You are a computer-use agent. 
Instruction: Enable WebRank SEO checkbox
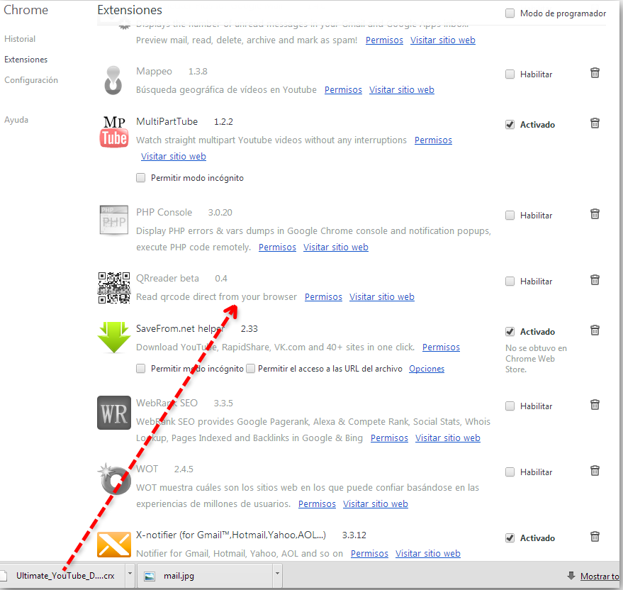pyautogui.click(x=510, y=406)
